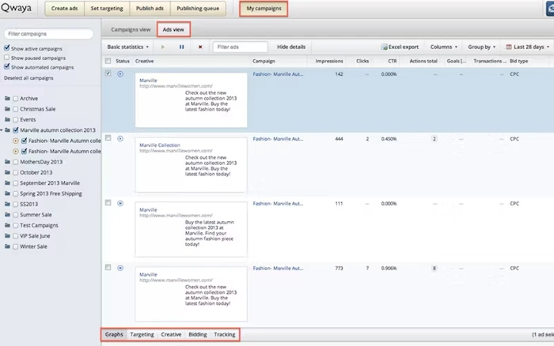This screenshot has height=346, width=554.
Task: Click the Archive folder icon
Action: (x=7, y=99)
